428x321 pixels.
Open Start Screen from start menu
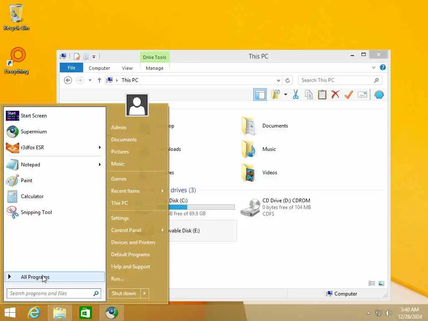(x=55, y=116)
